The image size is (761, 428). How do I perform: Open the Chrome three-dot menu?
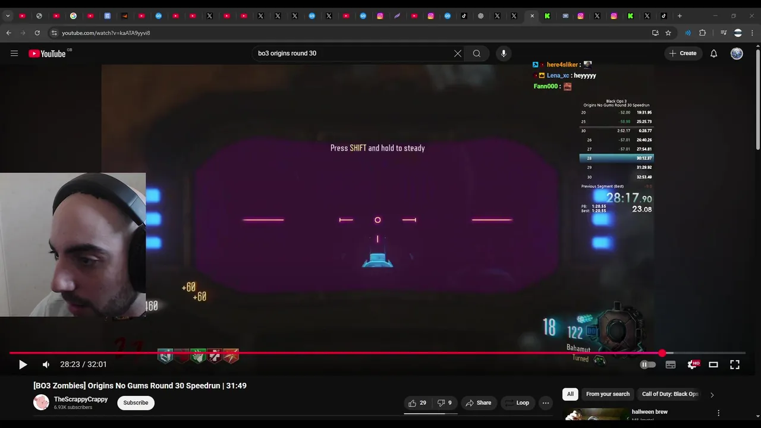tap(751, 33)
